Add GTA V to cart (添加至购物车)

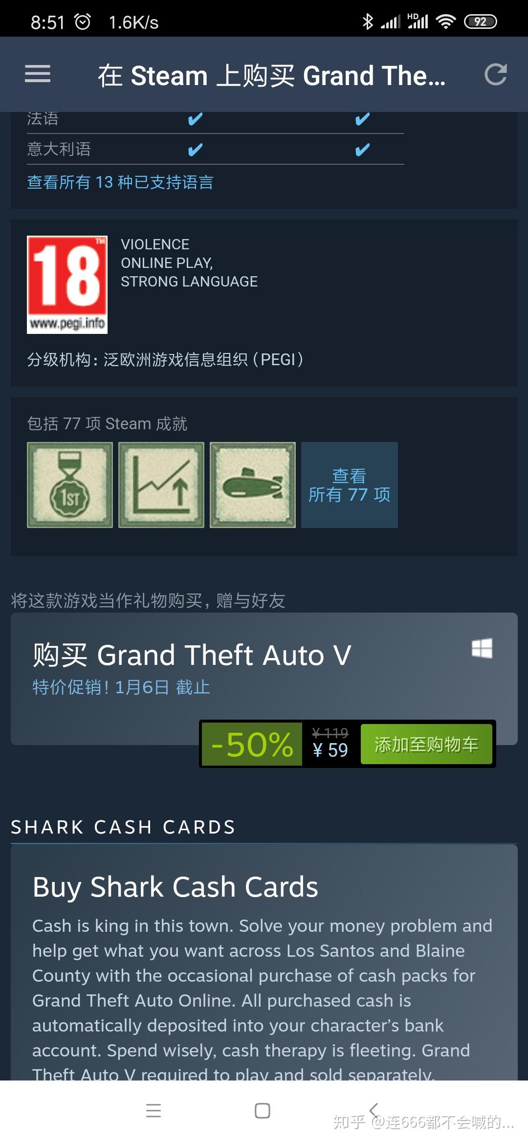click(426, 744)
